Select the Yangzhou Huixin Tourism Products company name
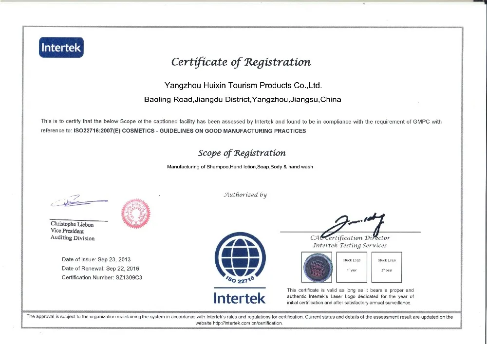Viewport: 487px width, 344px height. click(243, 85)
